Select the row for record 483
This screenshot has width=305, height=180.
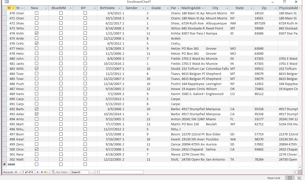[x=4, y=69]
